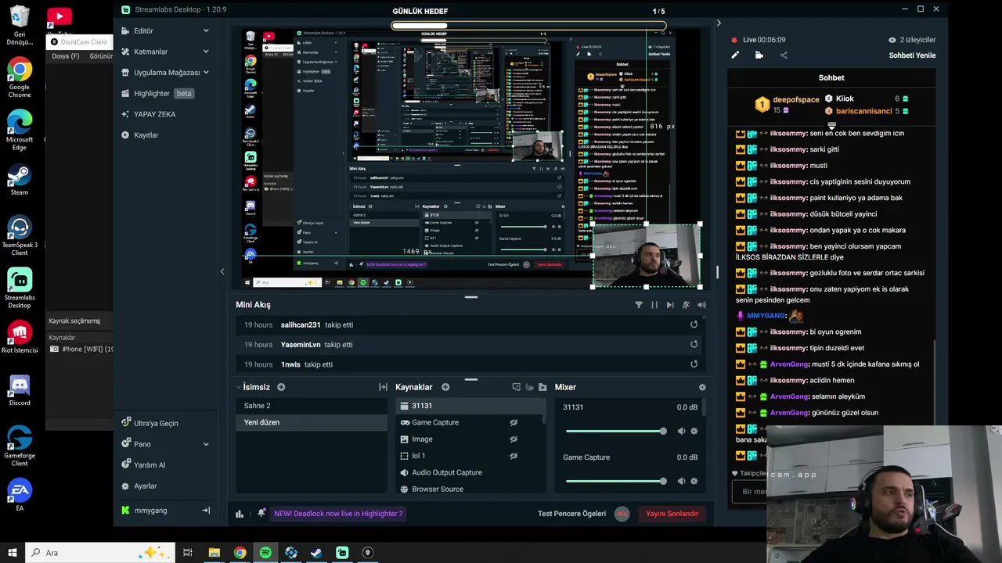The image size is (1002, 563).
Task: Expand the Katmanlar chevron
Action: pyautogui.click(x=206, y=52)
